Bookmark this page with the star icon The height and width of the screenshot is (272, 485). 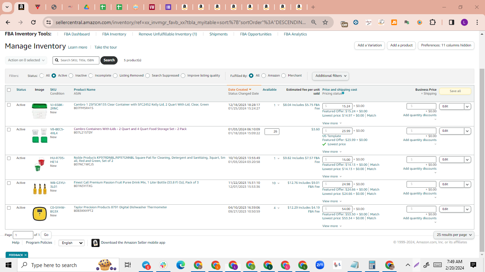325,22
